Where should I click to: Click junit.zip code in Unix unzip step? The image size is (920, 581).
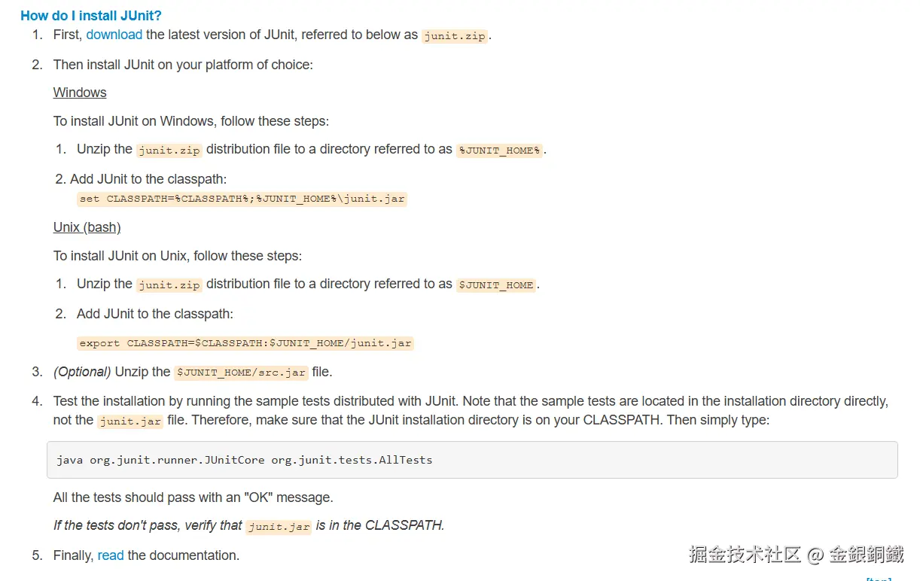click(169, 285)
